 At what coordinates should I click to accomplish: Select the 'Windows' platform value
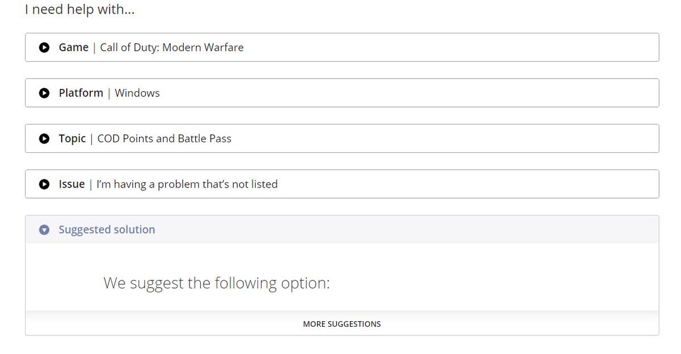tap(137, 93)
